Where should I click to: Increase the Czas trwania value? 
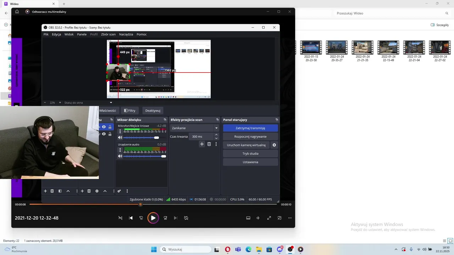216,135
